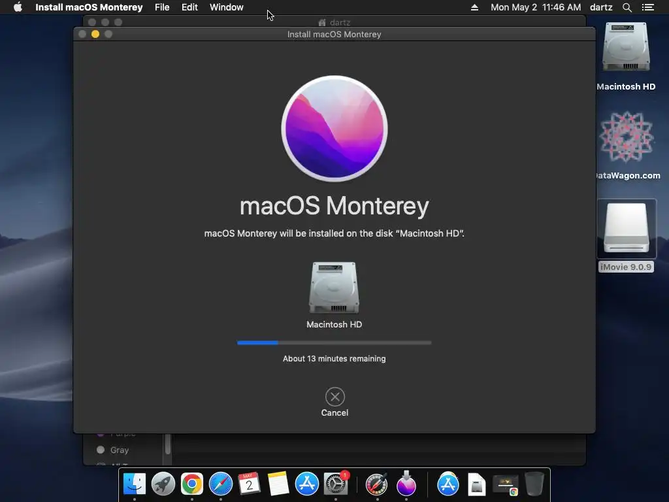Open the Trash

[x=534, y=484]
